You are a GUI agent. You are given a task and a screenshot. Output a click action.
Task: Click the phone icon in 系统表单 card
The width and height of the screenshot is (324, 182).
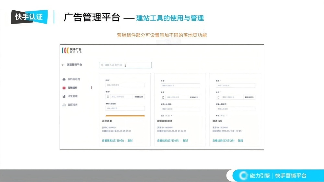click(108, 97)
